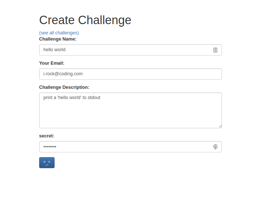
Task: Click the word 'world' in Challenge Name field
Action: 60,50
